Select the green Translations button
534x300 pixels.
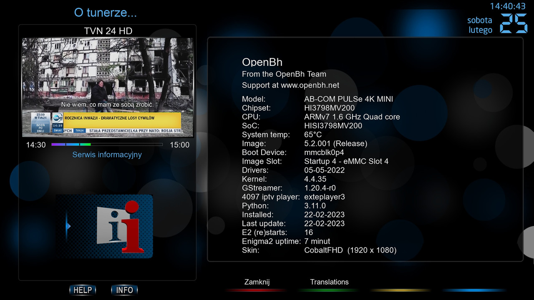(x=329, y=282)
